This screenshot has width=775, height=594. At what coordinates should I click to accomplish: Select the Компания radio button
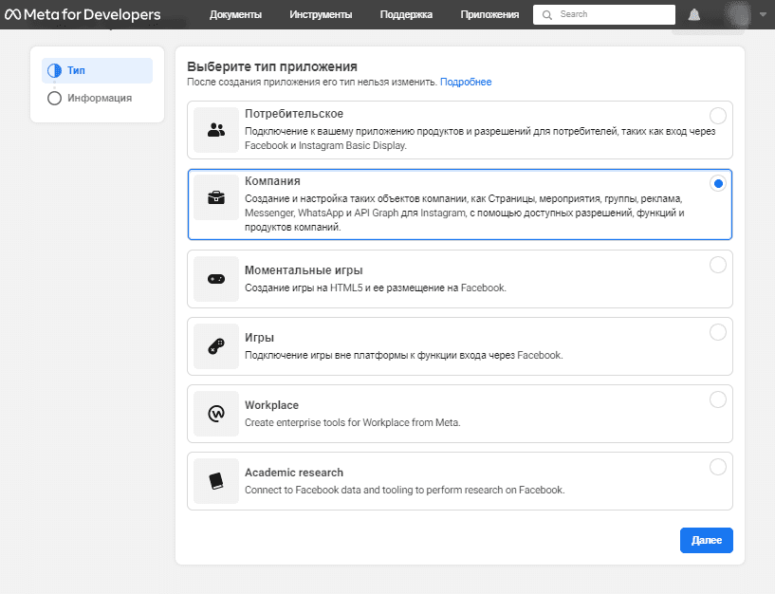pyautogui.click(x=718, y=183)
